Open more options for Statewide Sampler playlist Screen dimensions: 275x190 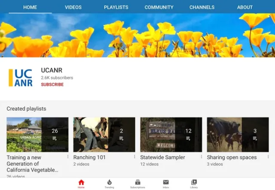(x=201, y=157)
